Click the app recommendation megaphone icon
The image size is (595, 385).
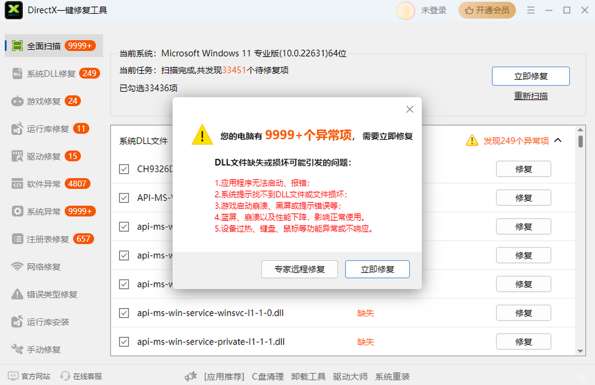click(x=191, y=377)
